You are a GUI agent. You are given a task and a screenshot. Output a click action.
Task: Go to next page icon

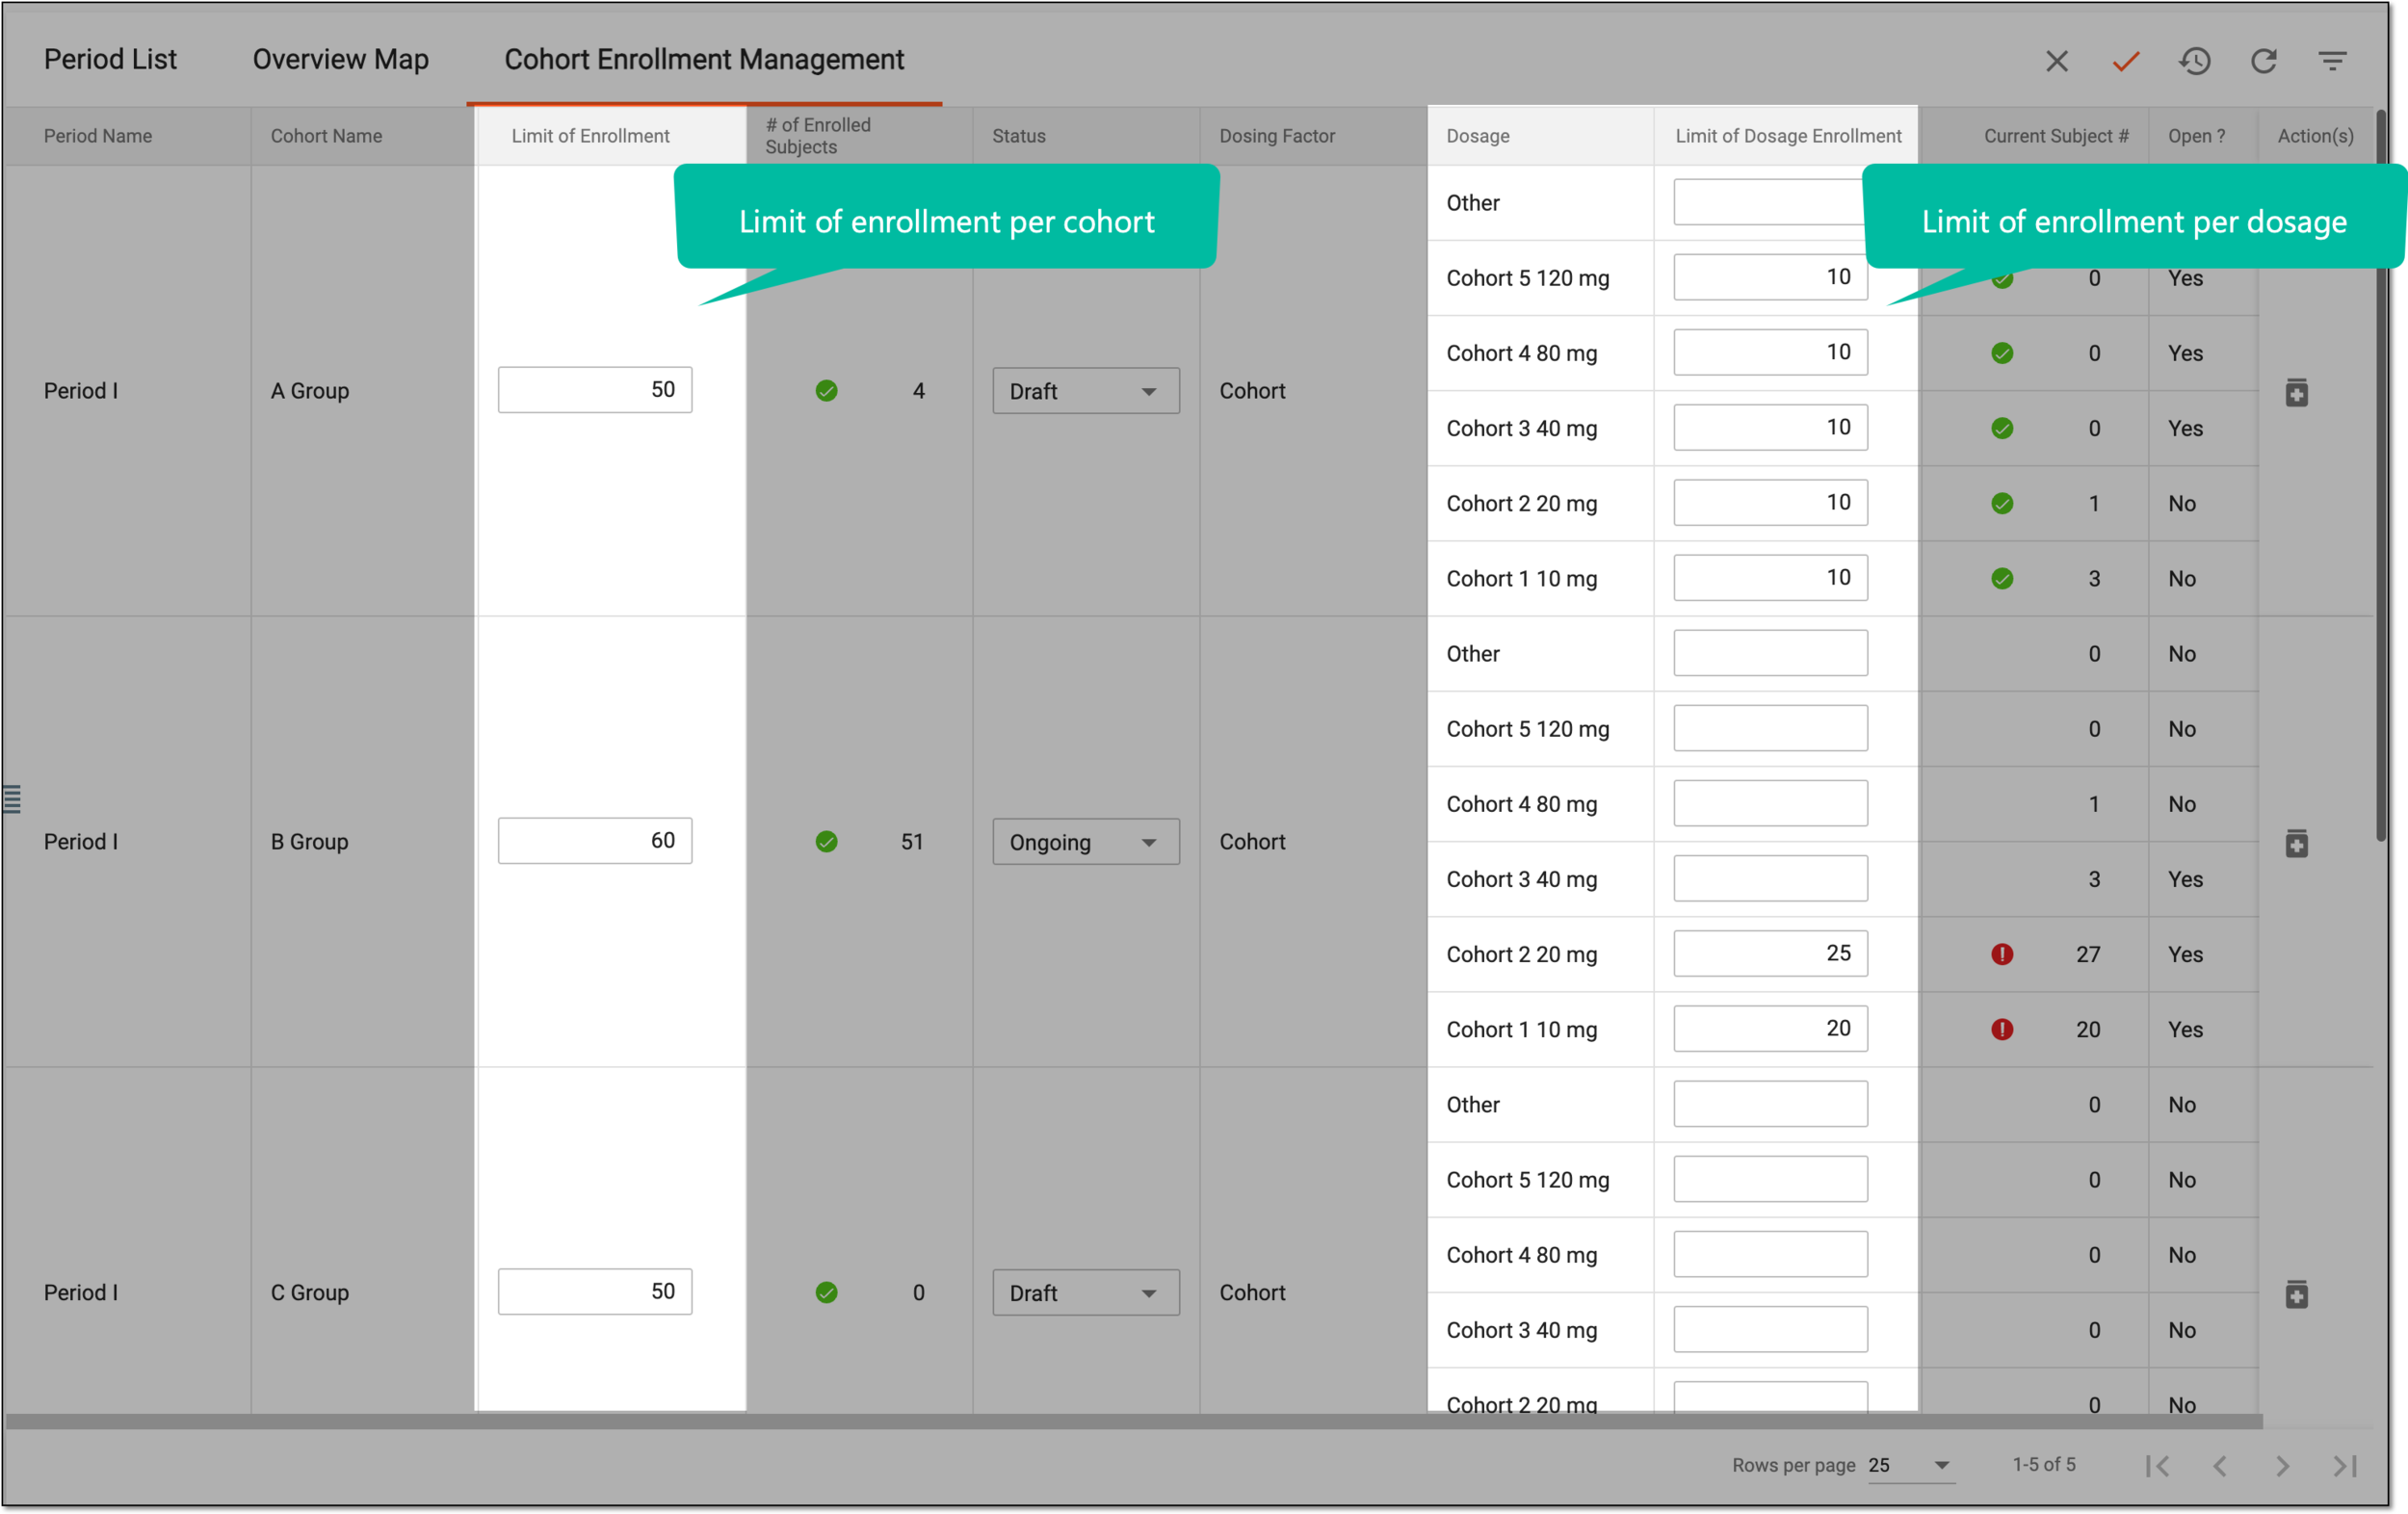click(x=2282, y=1466)
